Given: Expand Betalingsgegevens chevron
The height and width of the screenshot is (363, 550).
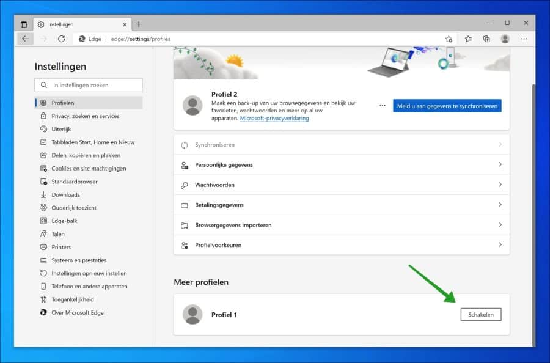Looking at the screenshot, I should (x=500, y=205).
